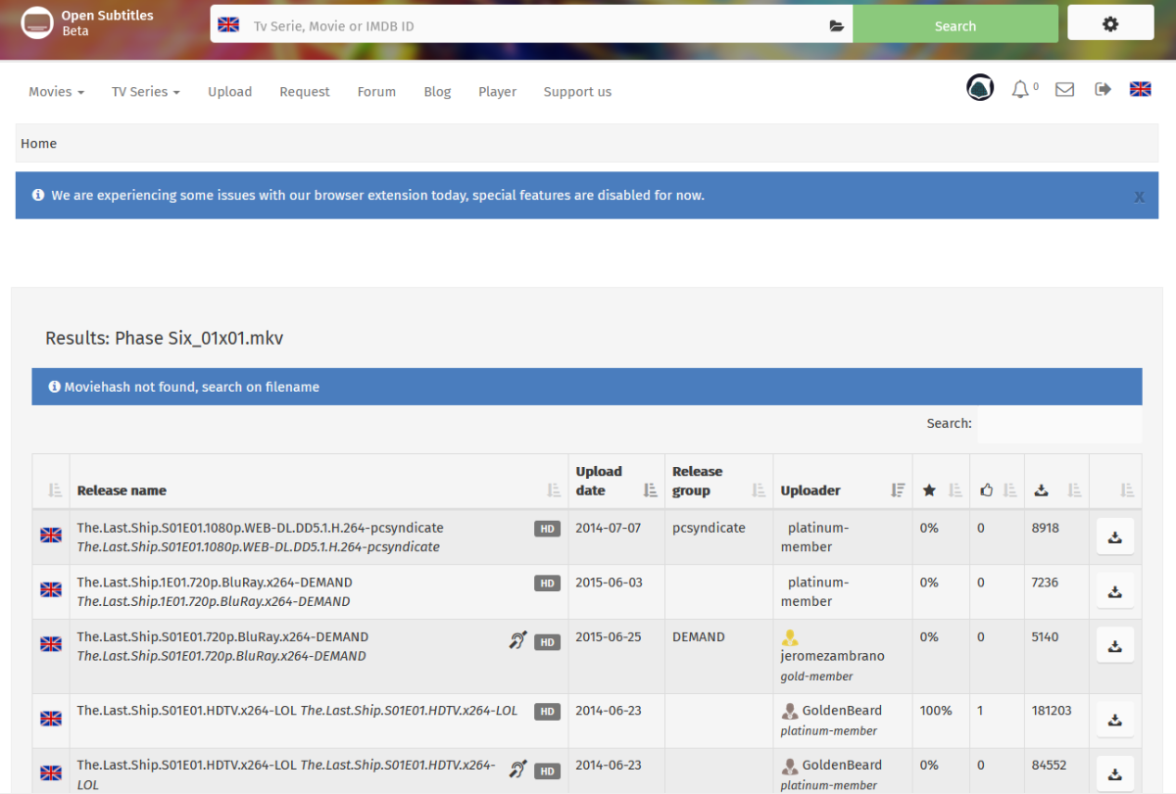
Task: Open GoldenBeard profile on 100% row
Action: (842, 711)
